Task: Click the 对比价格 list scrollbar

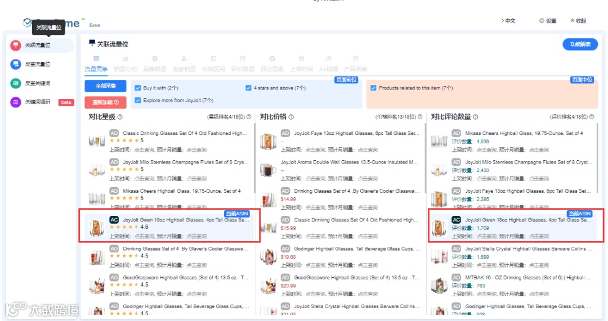Action: pyautogui.click(x=426, y=158)
